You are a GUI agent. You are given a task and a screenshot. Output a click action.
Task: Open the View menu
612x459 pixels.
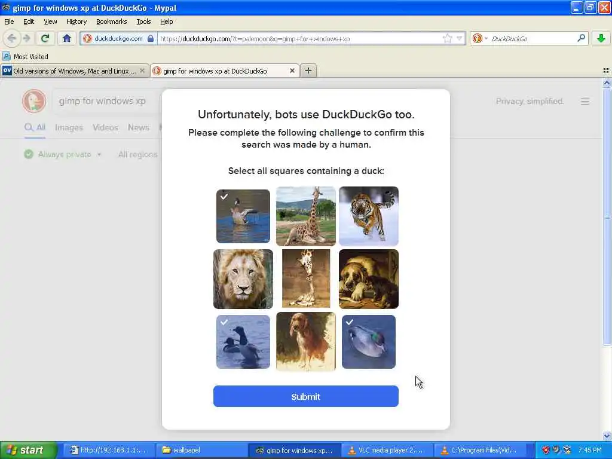[x=50, y=22]
